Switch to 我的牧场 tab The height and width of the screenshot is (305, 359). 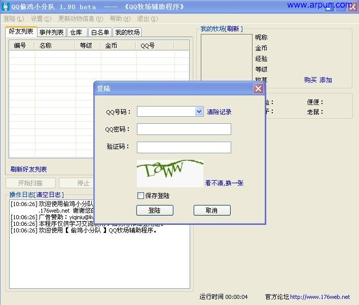127,32
